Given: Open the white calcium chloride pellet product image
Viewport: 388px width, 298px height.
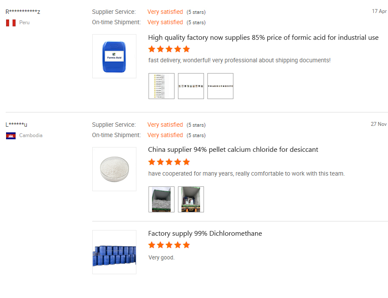Looking at the screenshot, I should click(114, 169).
